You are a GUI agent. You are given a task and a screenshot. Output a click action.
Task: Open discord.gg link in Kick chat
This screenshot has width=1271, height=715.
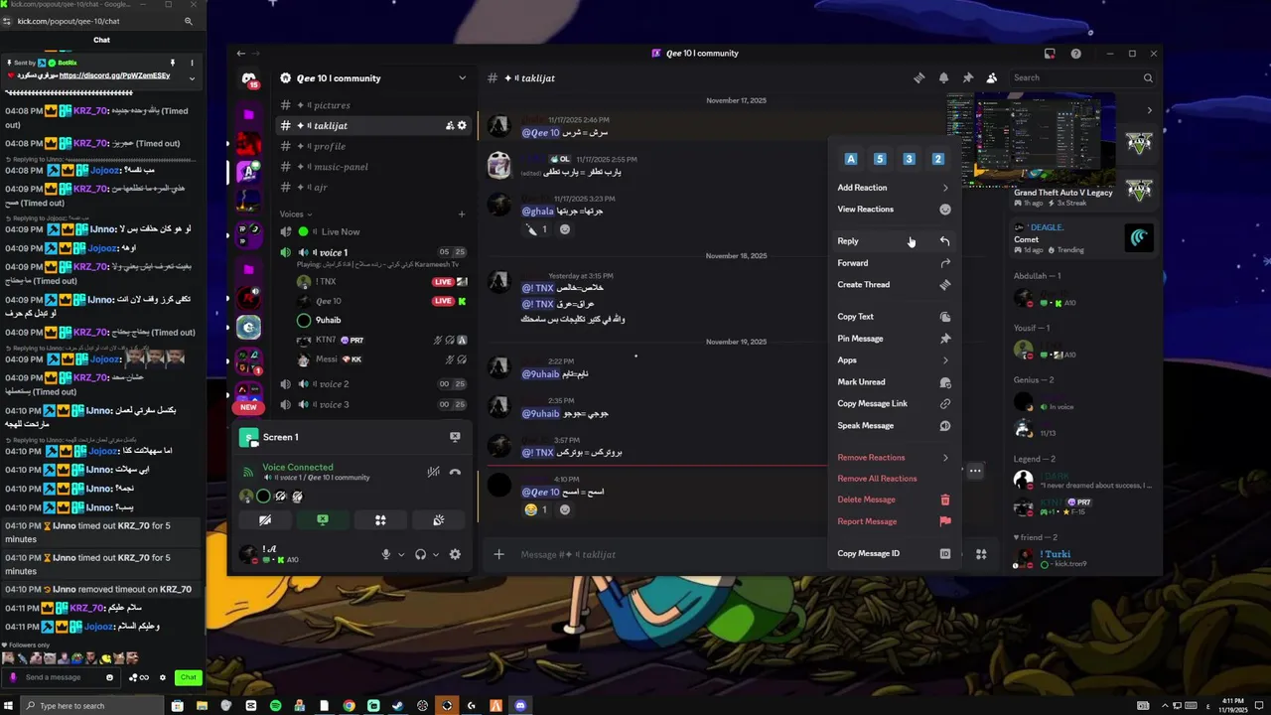114,75
